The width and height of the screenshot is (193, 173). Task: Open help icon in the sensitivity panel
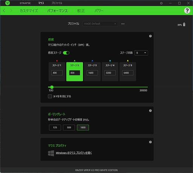(150, 36)
